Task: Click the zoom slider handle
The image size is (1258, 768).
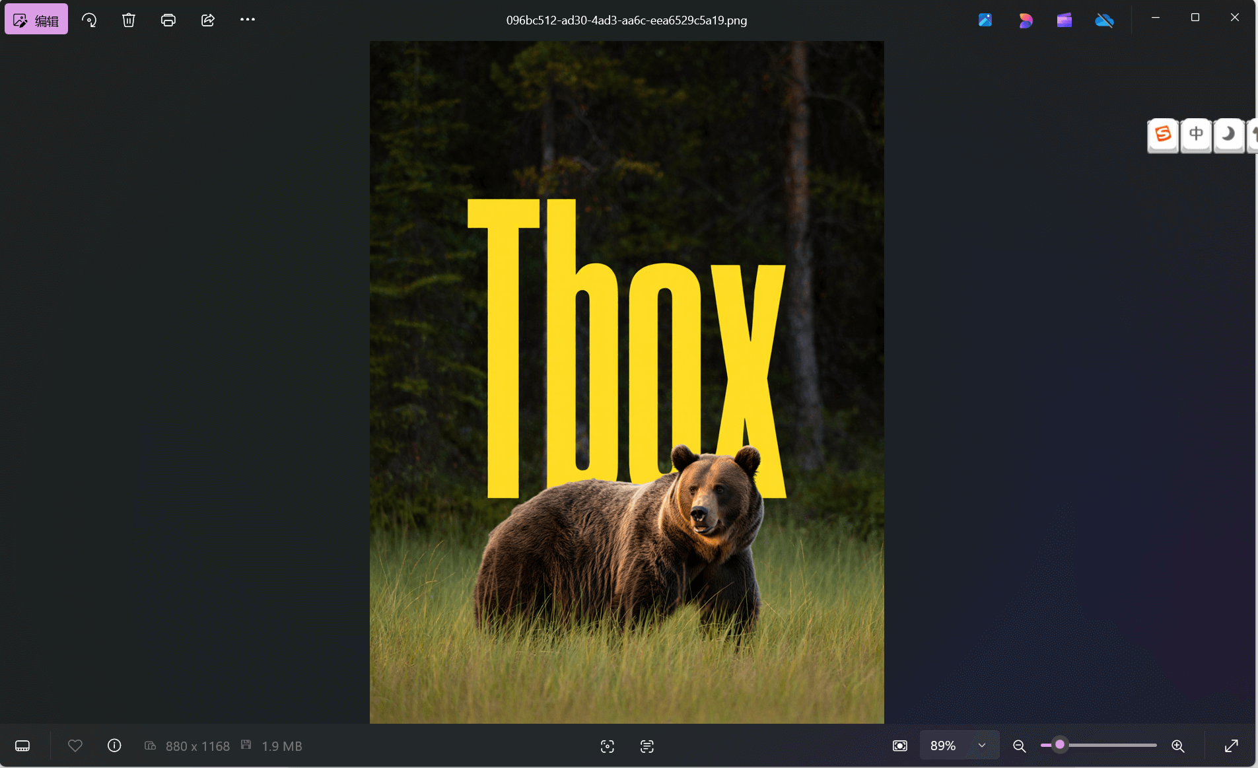Action: pos(1060,745)
